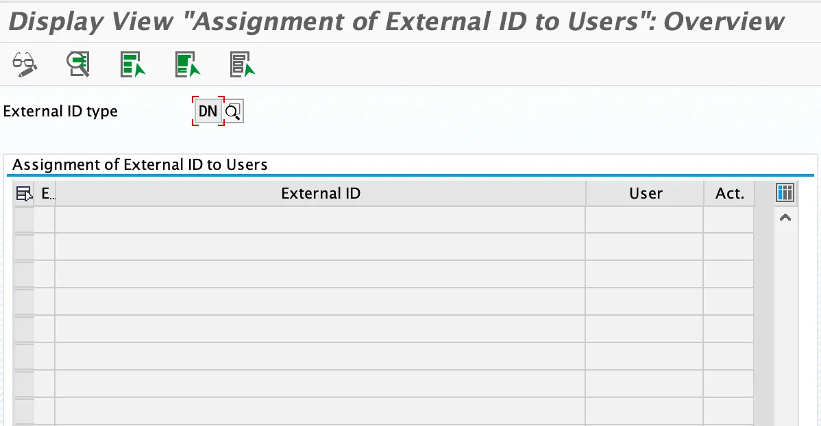Click the Select Block toolbar icon

(188, 64)
